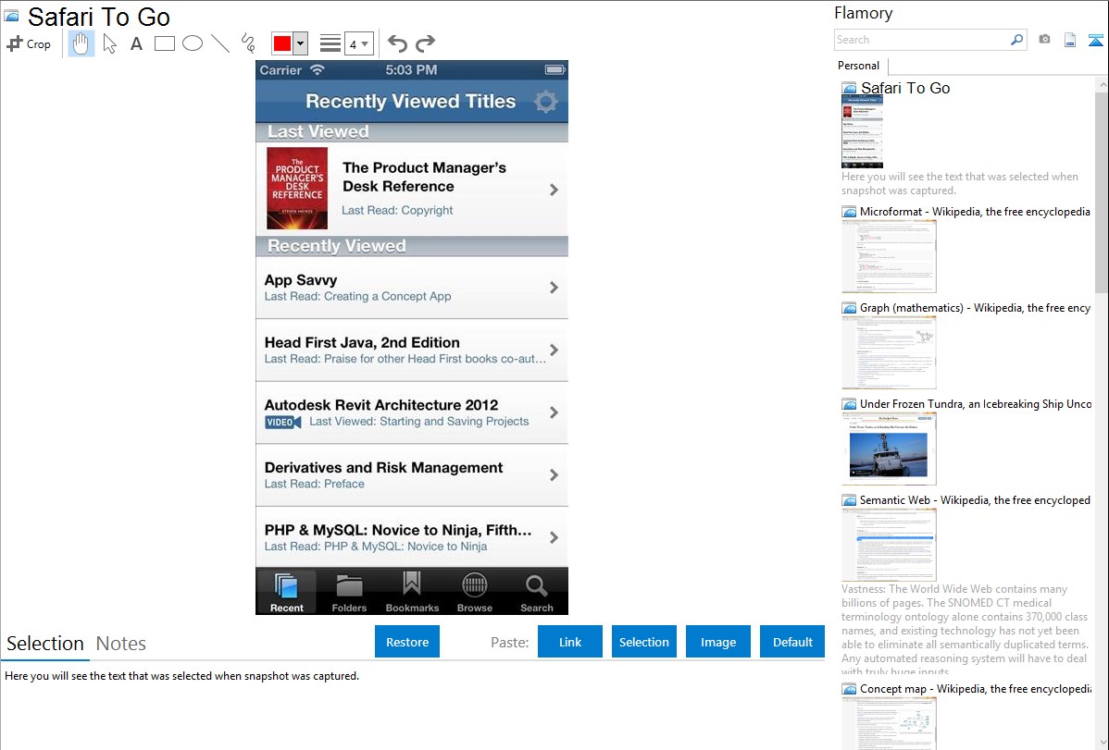Click the icon beside Semantic Web title
Screen dimensions: 1109x750
coord(849,500)
